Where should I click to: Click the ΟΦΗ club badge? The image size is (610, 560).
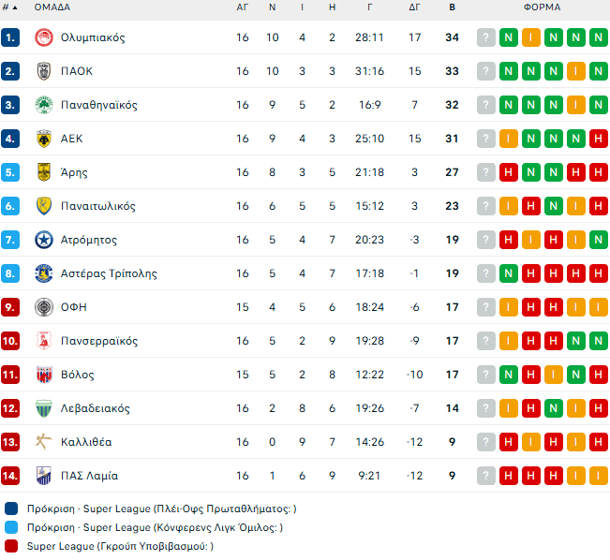coord(43,307)
